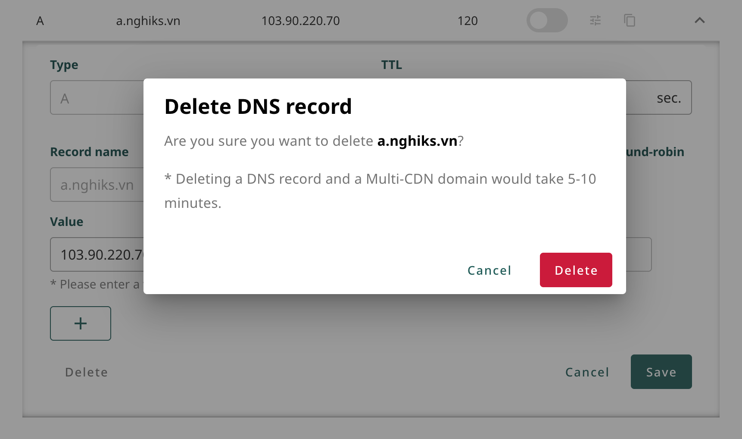Click the TTL field with sec. suffix
The height and width of the screenshot is (439, 742).
click(658, 98)
